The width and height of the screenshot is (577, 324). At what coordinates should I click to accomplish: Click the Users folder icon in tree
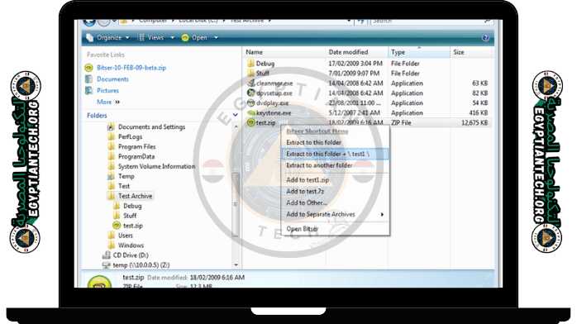pyautogui.click(x=111, y=236)
